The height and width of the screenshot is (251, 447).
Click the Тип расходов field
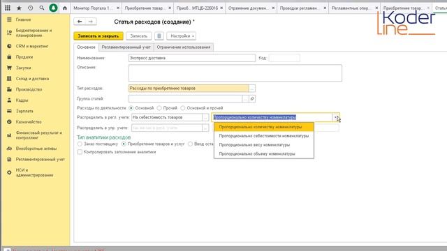click(x=189, y=89)
